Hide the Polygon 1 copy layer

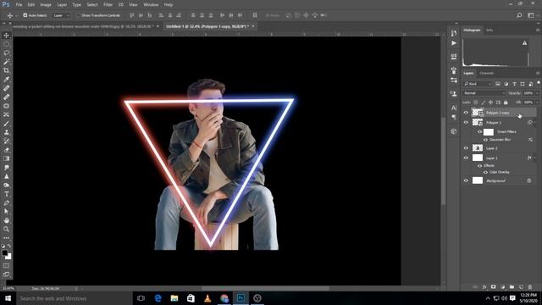point(466,113)
